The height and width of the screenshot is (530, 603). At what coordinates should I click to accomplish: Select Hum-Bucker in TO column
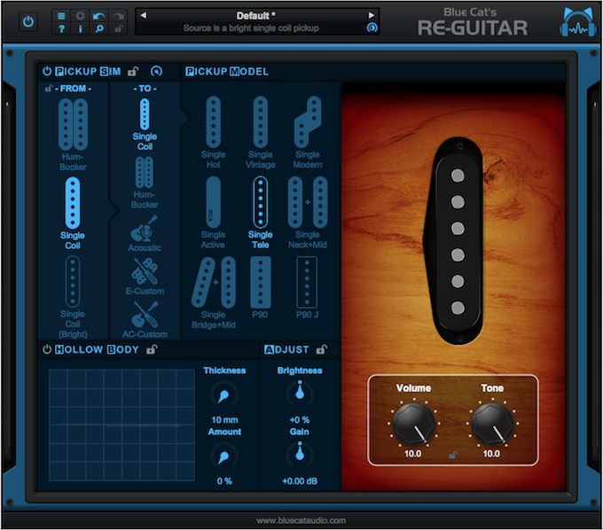[x=145, y=183]
